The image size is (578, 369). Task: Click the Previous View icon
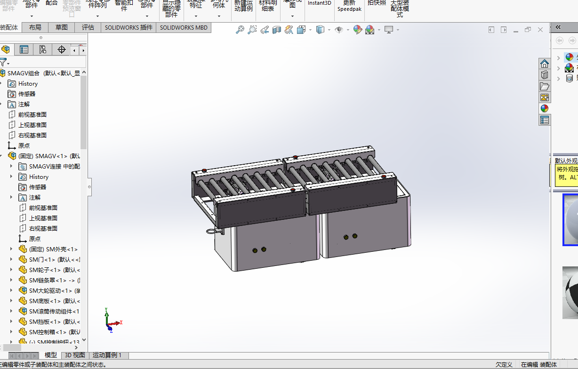(265, 30)
